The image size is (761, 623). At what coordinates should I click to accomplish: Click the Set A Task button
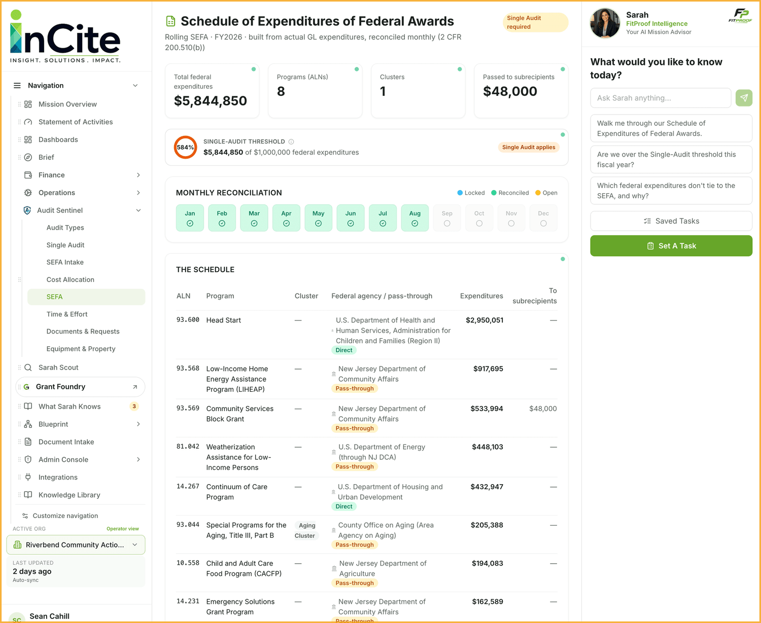[x=671, y=246]
